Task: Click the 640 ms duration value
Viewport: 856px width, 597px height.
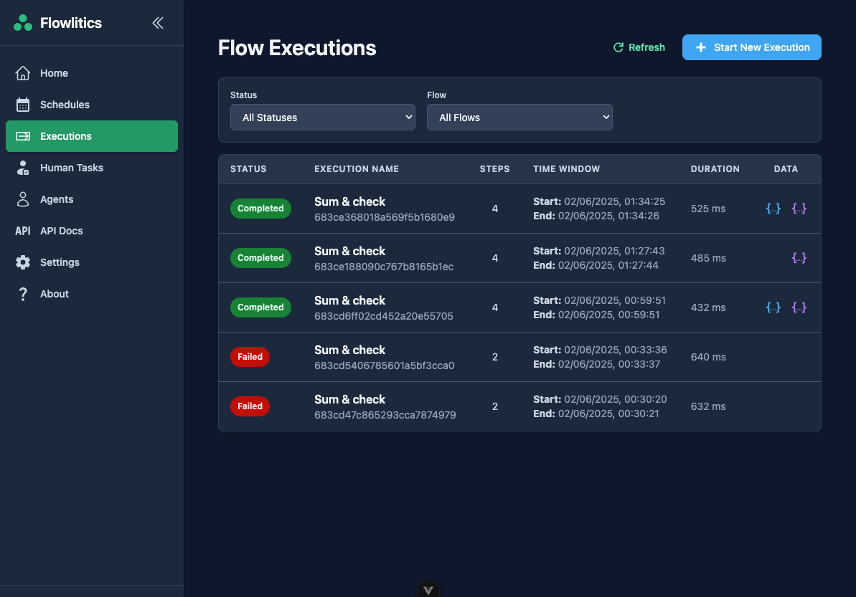Action: [708, 357]
